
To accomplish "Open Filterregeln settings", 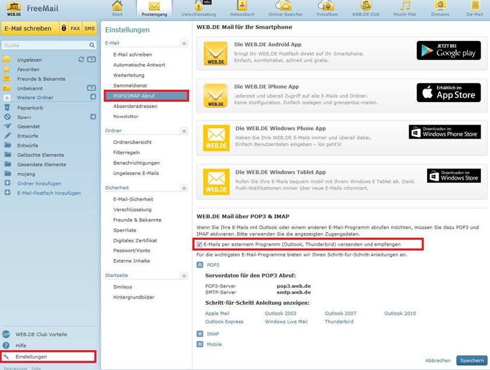I will [126, 152].
